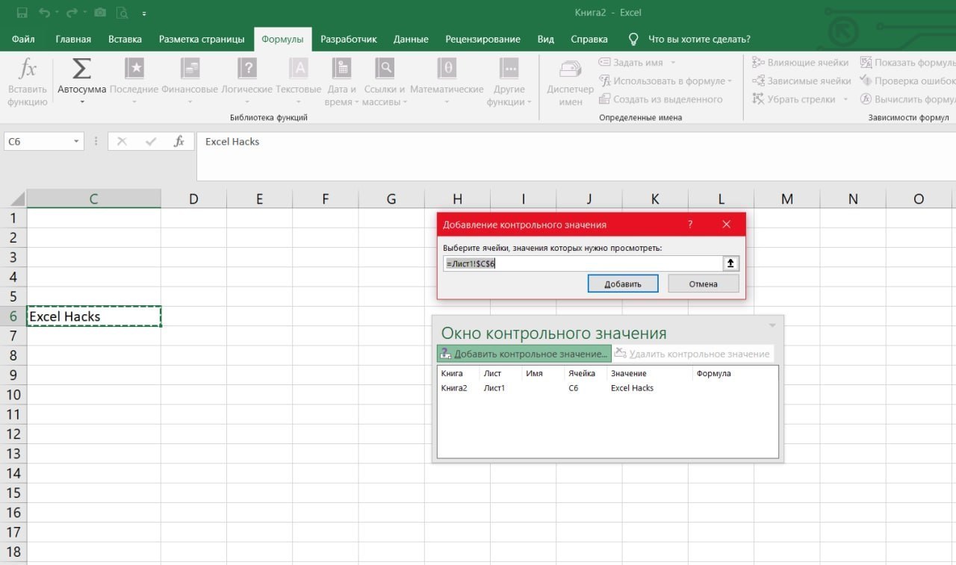
Task: Expand the Name Box dropdown arrow
Action: 76,142
